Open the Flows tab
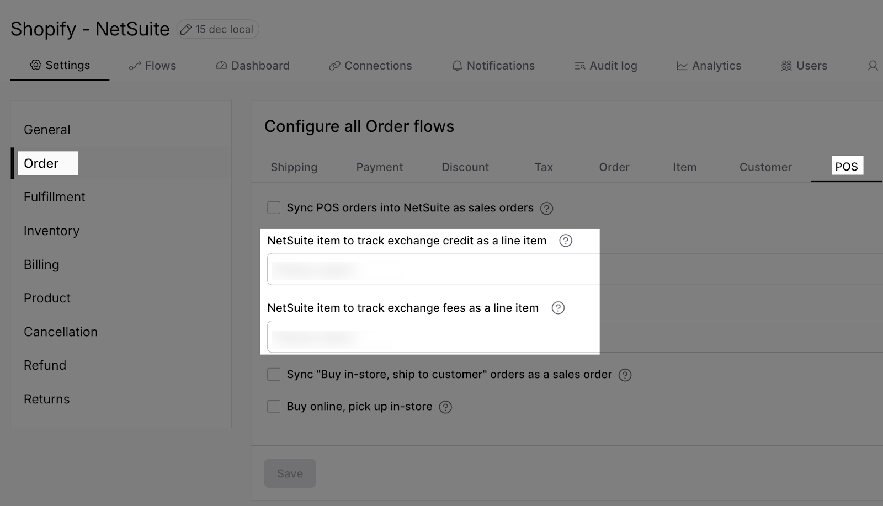The image size is (883, 506). coord(152,66)
